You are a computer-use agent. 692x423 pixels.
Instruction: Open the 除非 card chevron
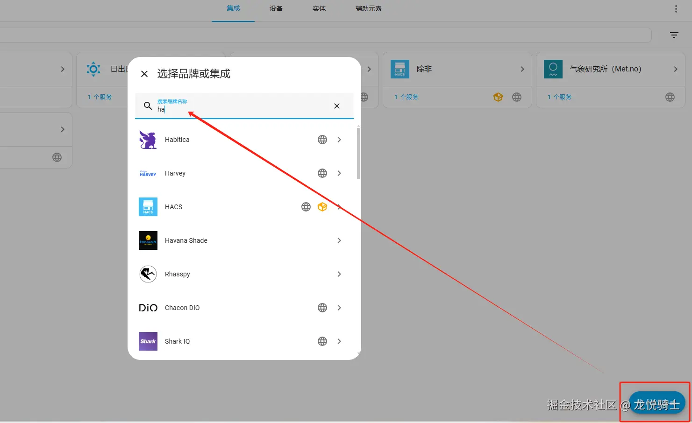coord(522,69)
